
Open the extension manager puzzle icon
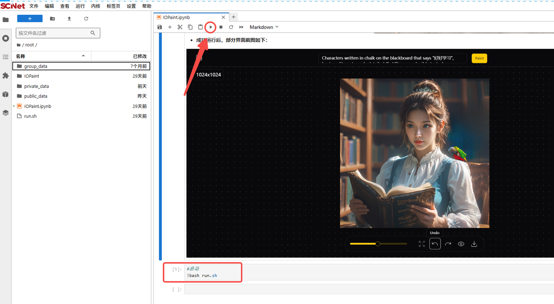point(6,76)
